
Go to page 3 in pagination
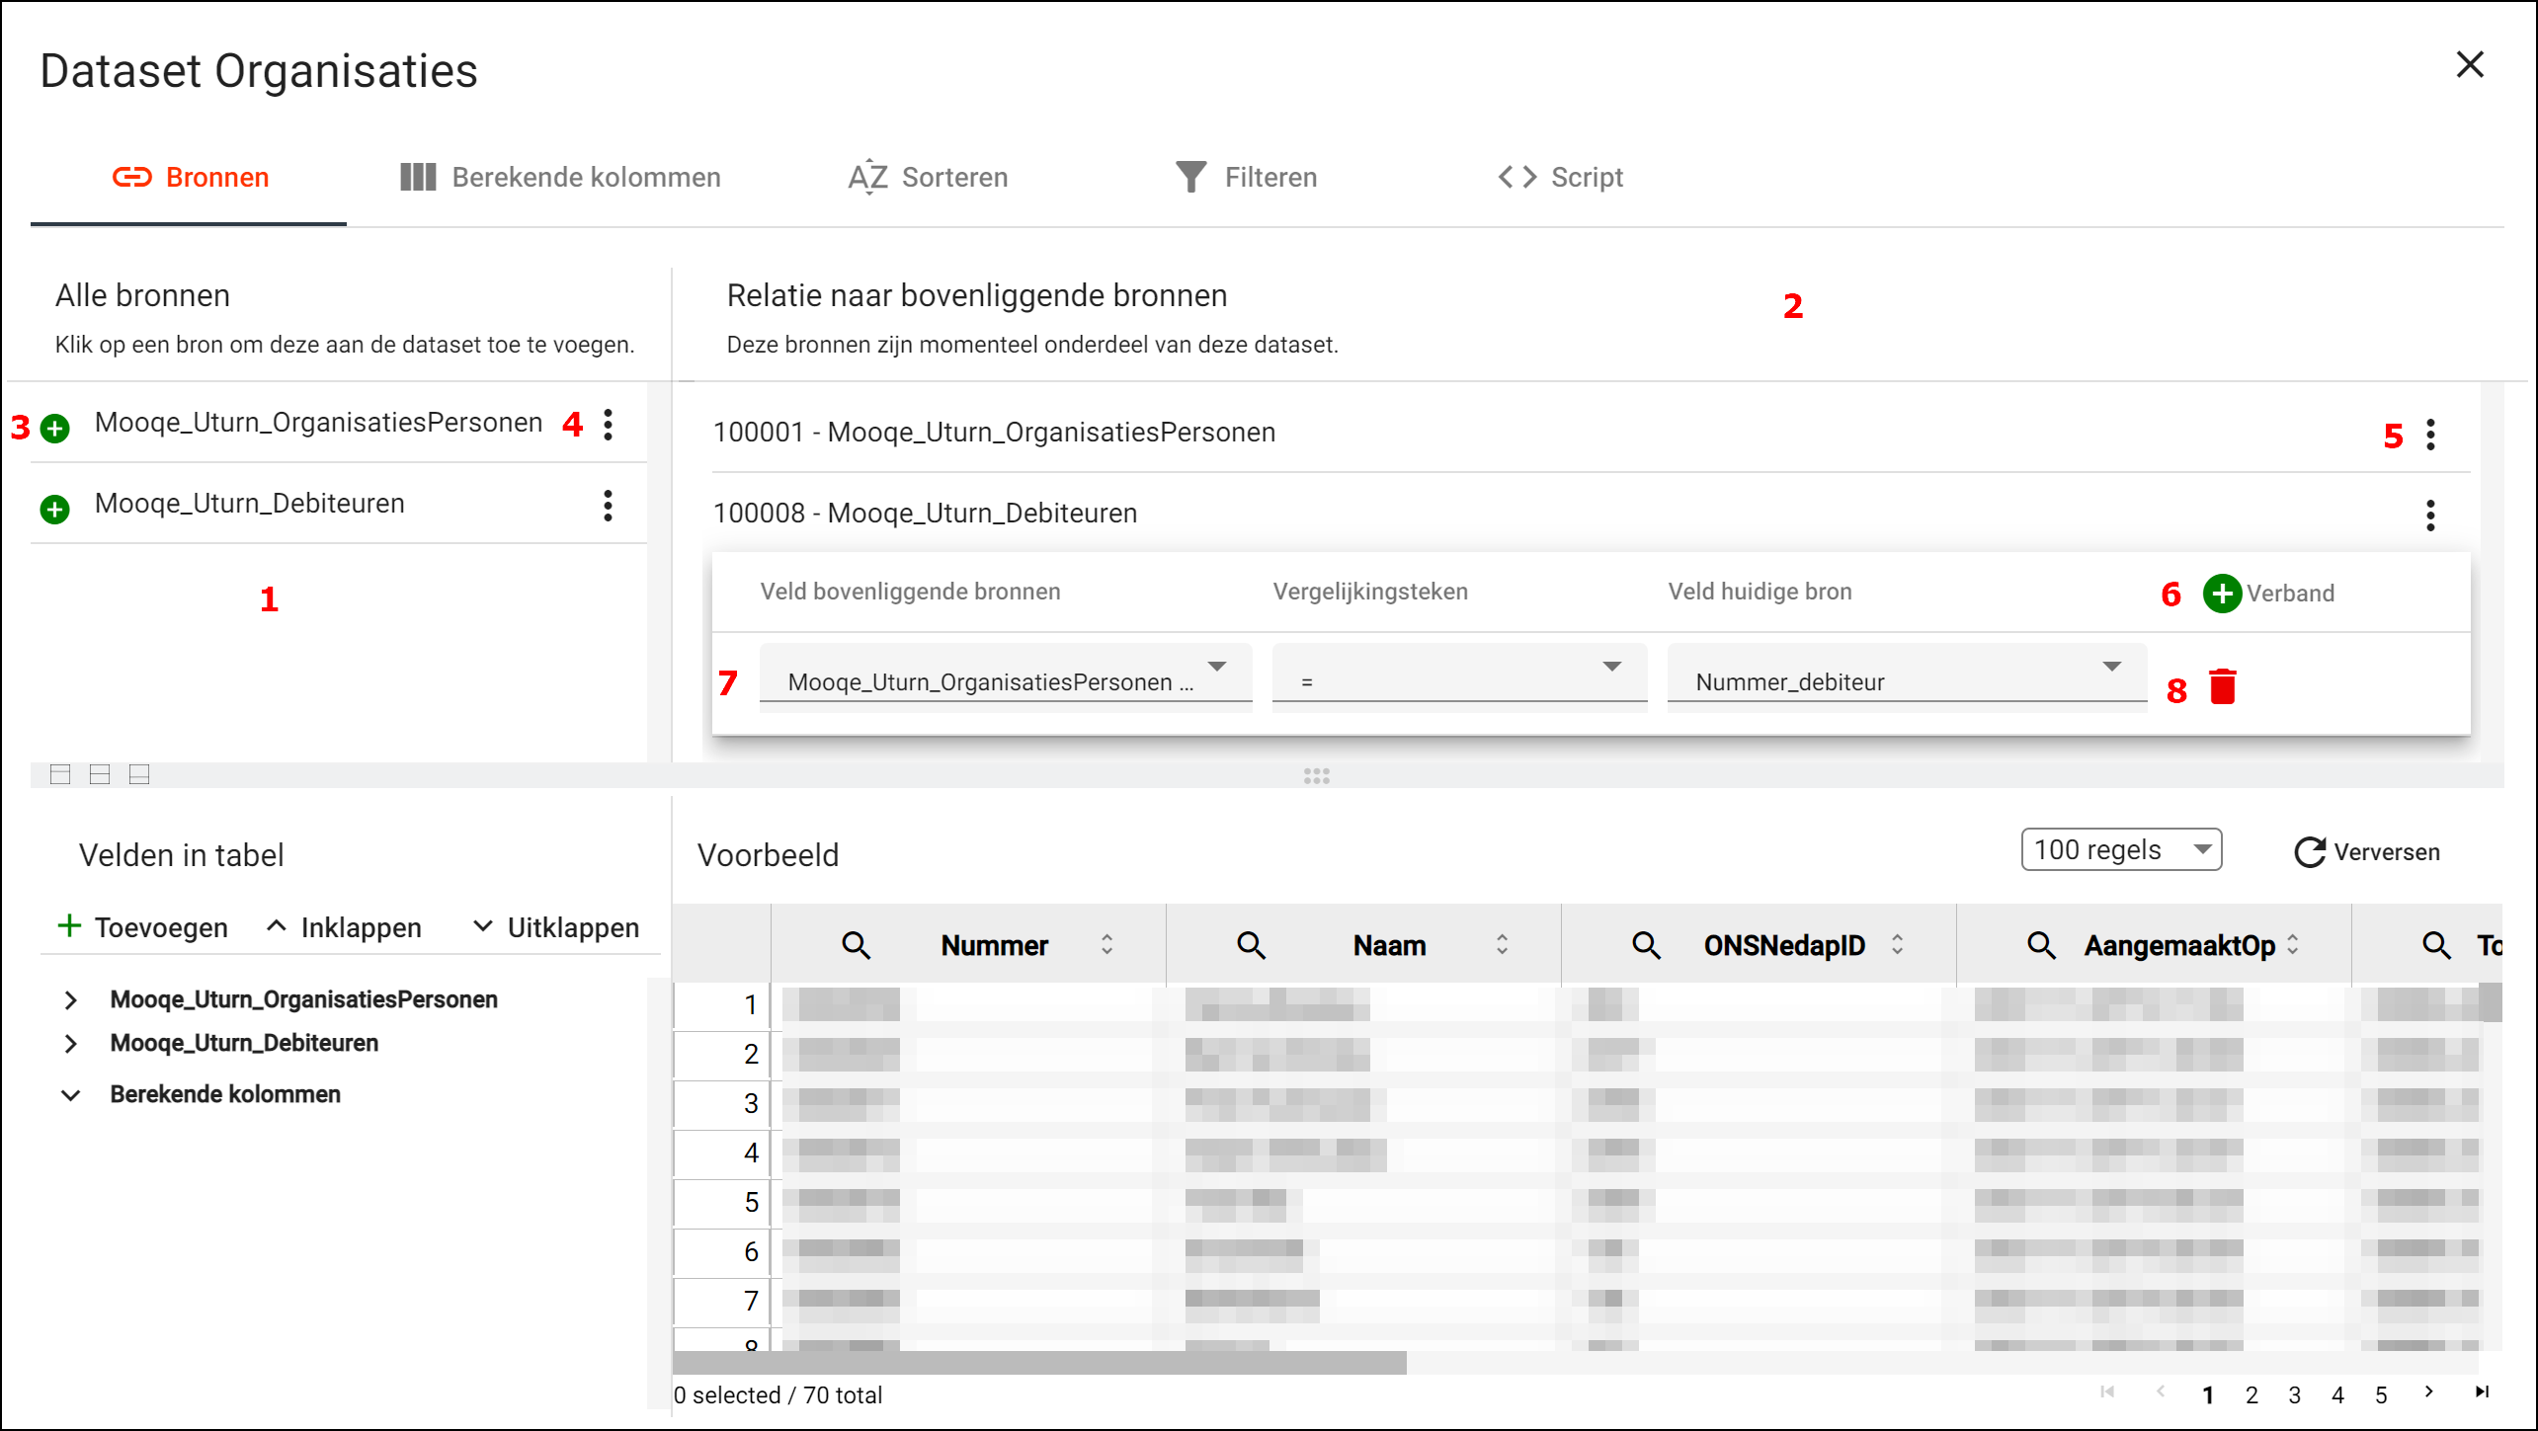(x=2294, y=1394)
